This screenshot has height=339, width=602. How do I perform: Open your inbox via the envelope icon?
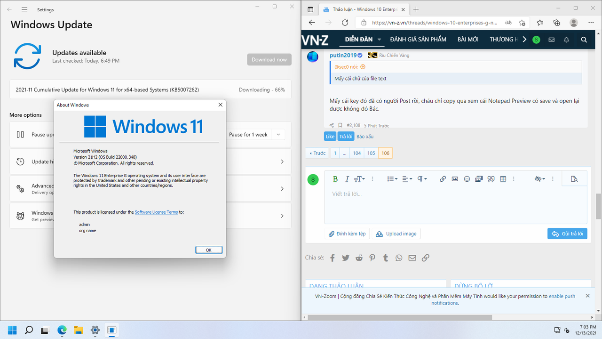pos(551,40)
